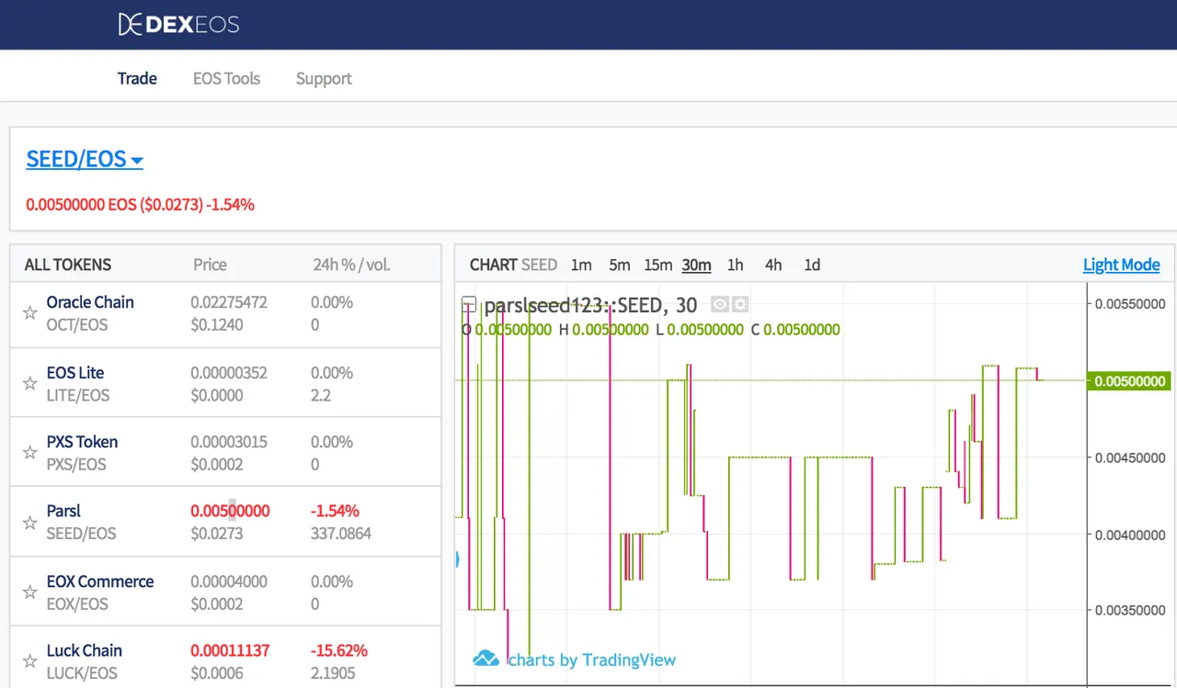Click the chart left-edge expand arrow
Image resolution: width=1177 pixels, height=688 pixels.
458,558
